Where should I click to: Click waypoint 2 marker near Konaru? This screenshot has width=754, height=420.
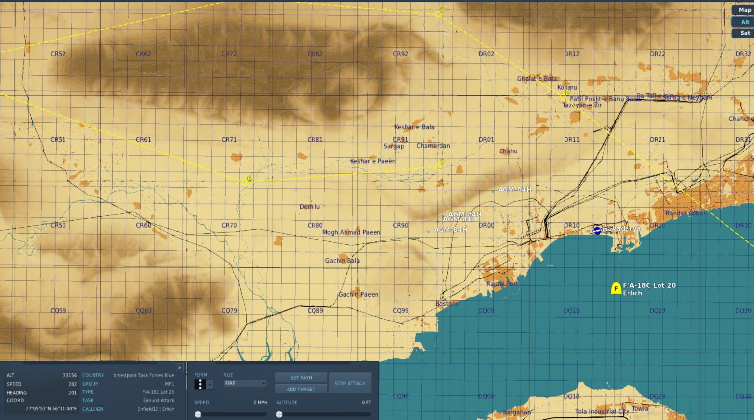(x=563, y=97)
